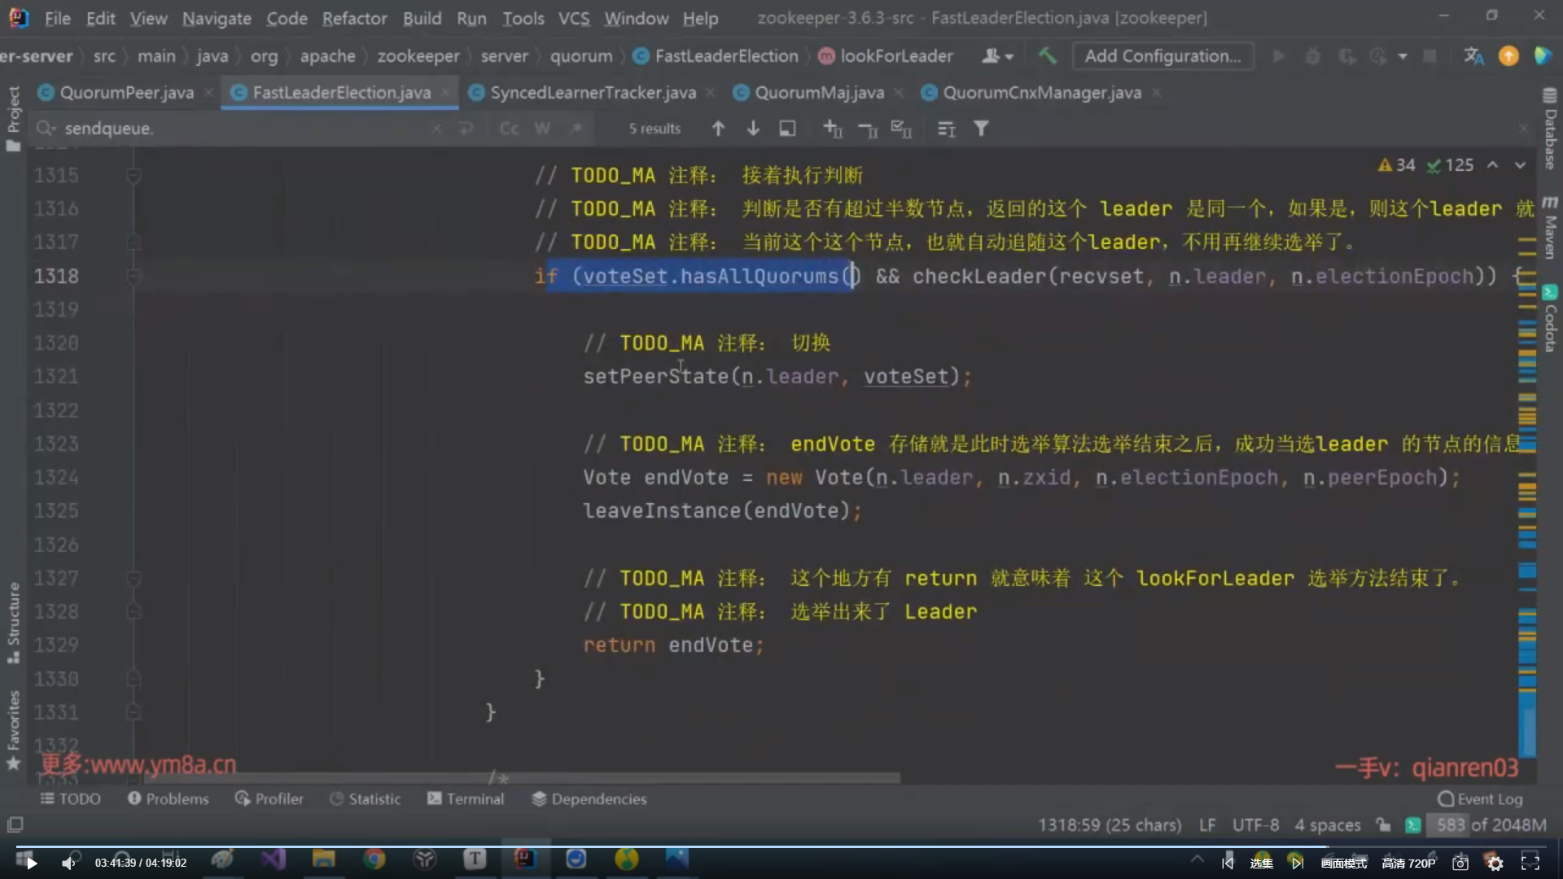Go to next search occurrence arrow
Viewport: 1563px width, 879px height.
753,129
